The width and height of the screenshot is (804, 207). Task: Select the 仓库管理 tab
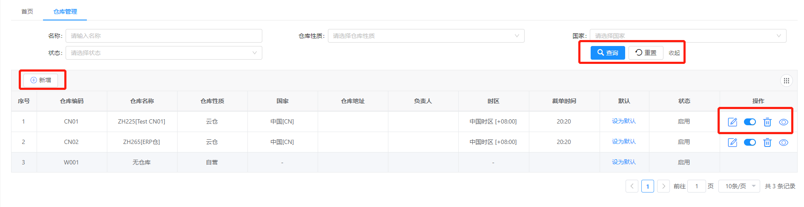click(x=65, y=11)
